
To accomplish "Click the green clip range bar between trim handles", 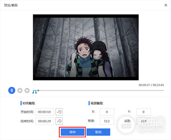I will [x=35, y=90].
